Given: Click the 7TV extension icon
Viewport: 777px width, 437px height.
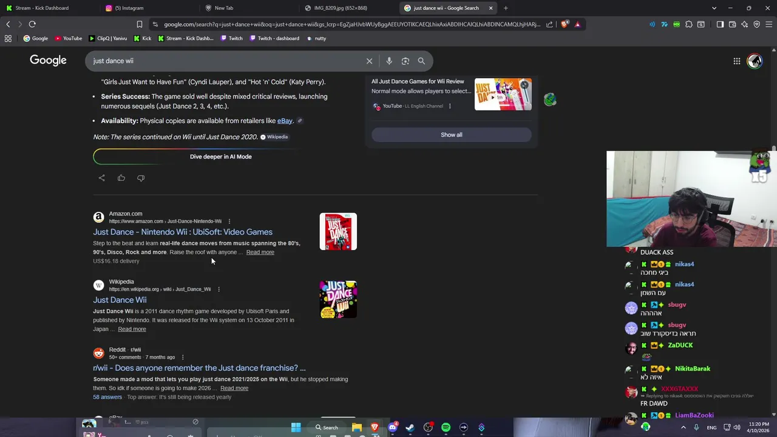Looking at the screenshot, I should 664,24.
